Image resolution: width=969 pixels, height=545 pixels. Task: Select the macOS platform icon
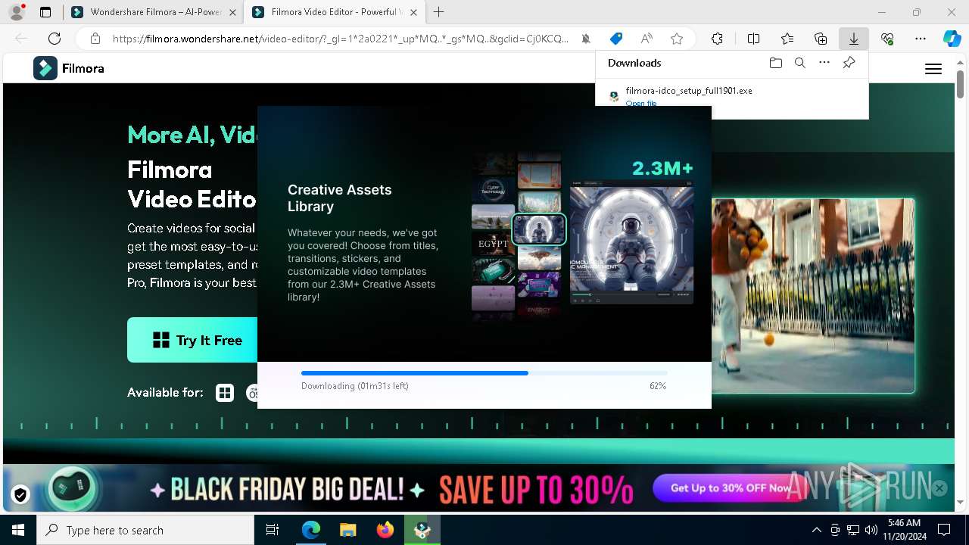(253, 393)
